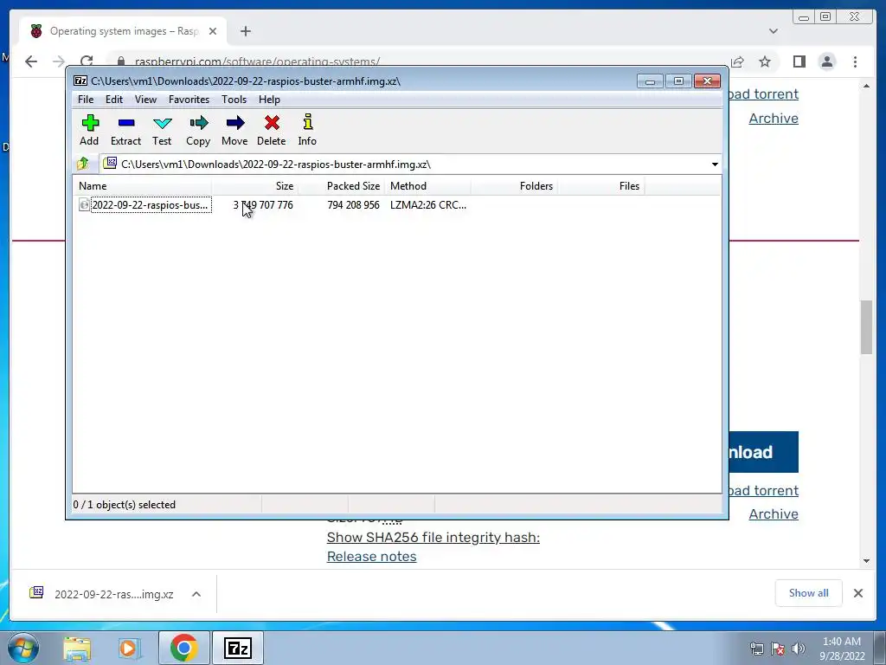Open the Tools menu
The width and height of the screenshot is (886, 665).
point(234,100)
